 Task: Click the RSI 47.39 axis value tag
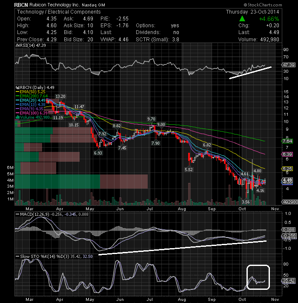pyautogui.click(x=289, y=65)
